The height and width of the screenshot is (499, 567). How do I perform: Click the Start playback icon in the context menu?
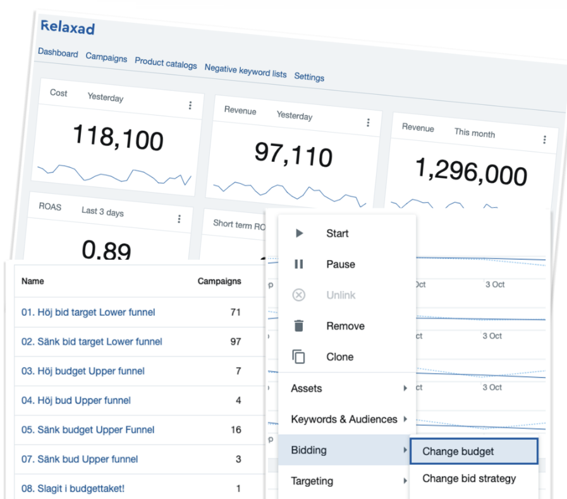[x=300, y=233]
